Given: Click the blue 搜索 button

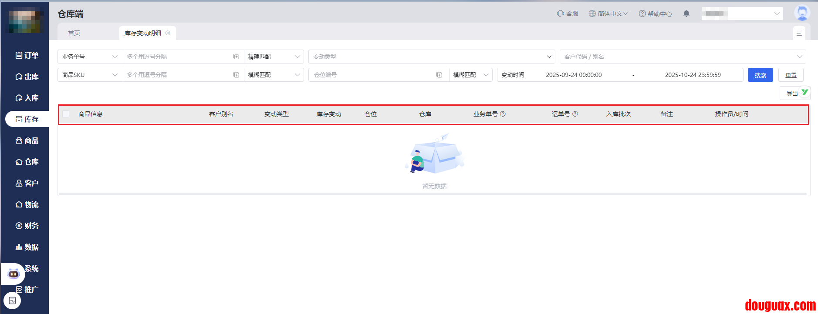Looking at the screenshot, I should (x=760, y=75).
